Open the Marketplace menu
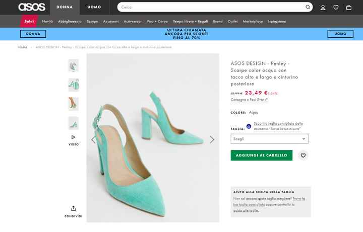This screenshot has height=232, width=363. pos(253,22)
